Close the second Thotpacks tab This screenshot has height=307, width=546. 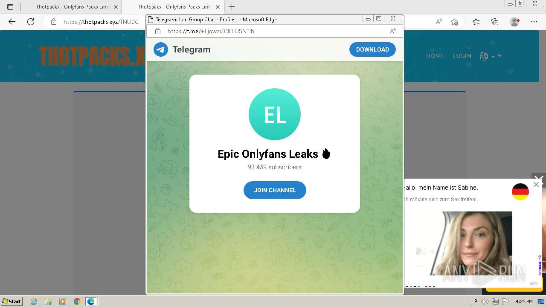218,7
